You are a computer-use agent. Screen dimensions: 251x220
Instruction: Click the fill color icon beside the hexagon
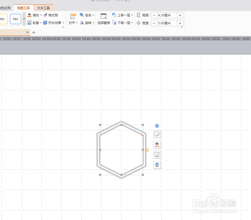[x=157, y=144]
